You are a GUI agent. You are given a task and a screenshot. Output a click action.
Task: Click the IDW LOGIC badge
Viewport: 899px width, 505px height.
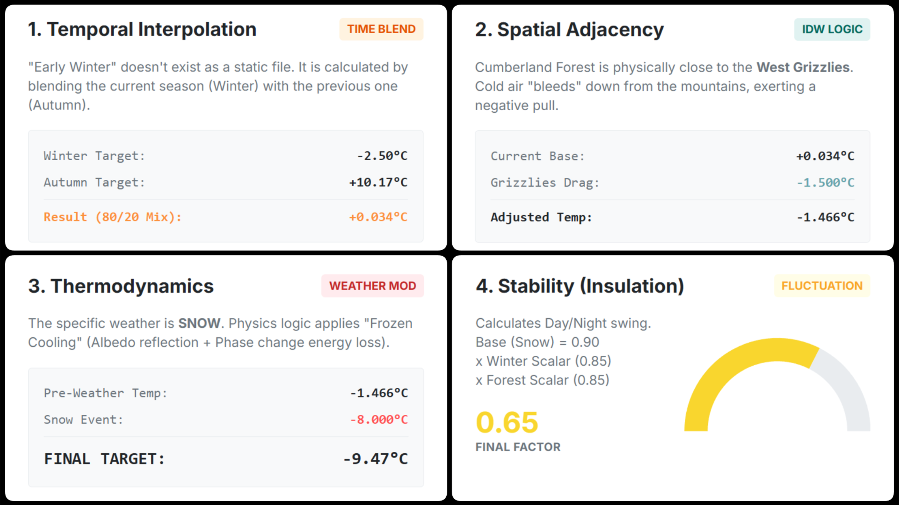click(x=832, y=29)
